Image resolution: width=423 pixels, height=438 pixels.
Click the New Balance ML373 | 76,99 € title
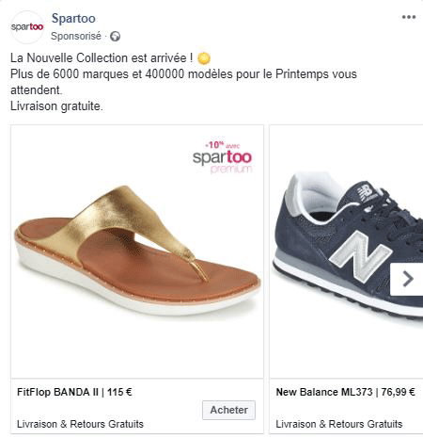pyautogui.click(x=345, y=392)
